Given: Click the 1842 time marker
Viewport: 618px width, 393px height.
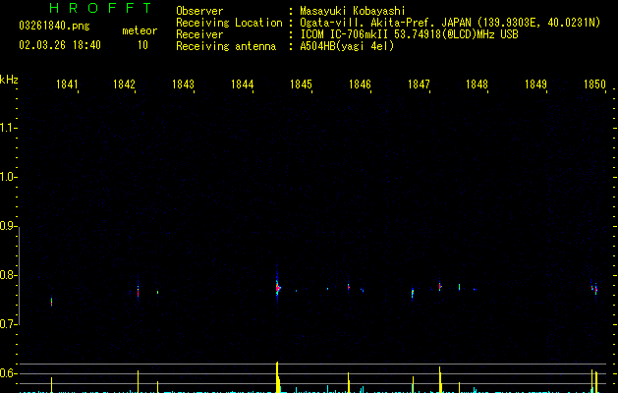Looking at the screenshot, I should coord(124,84).
